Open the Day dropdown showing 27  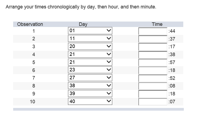pyautogui.click(x=90, y=78)
